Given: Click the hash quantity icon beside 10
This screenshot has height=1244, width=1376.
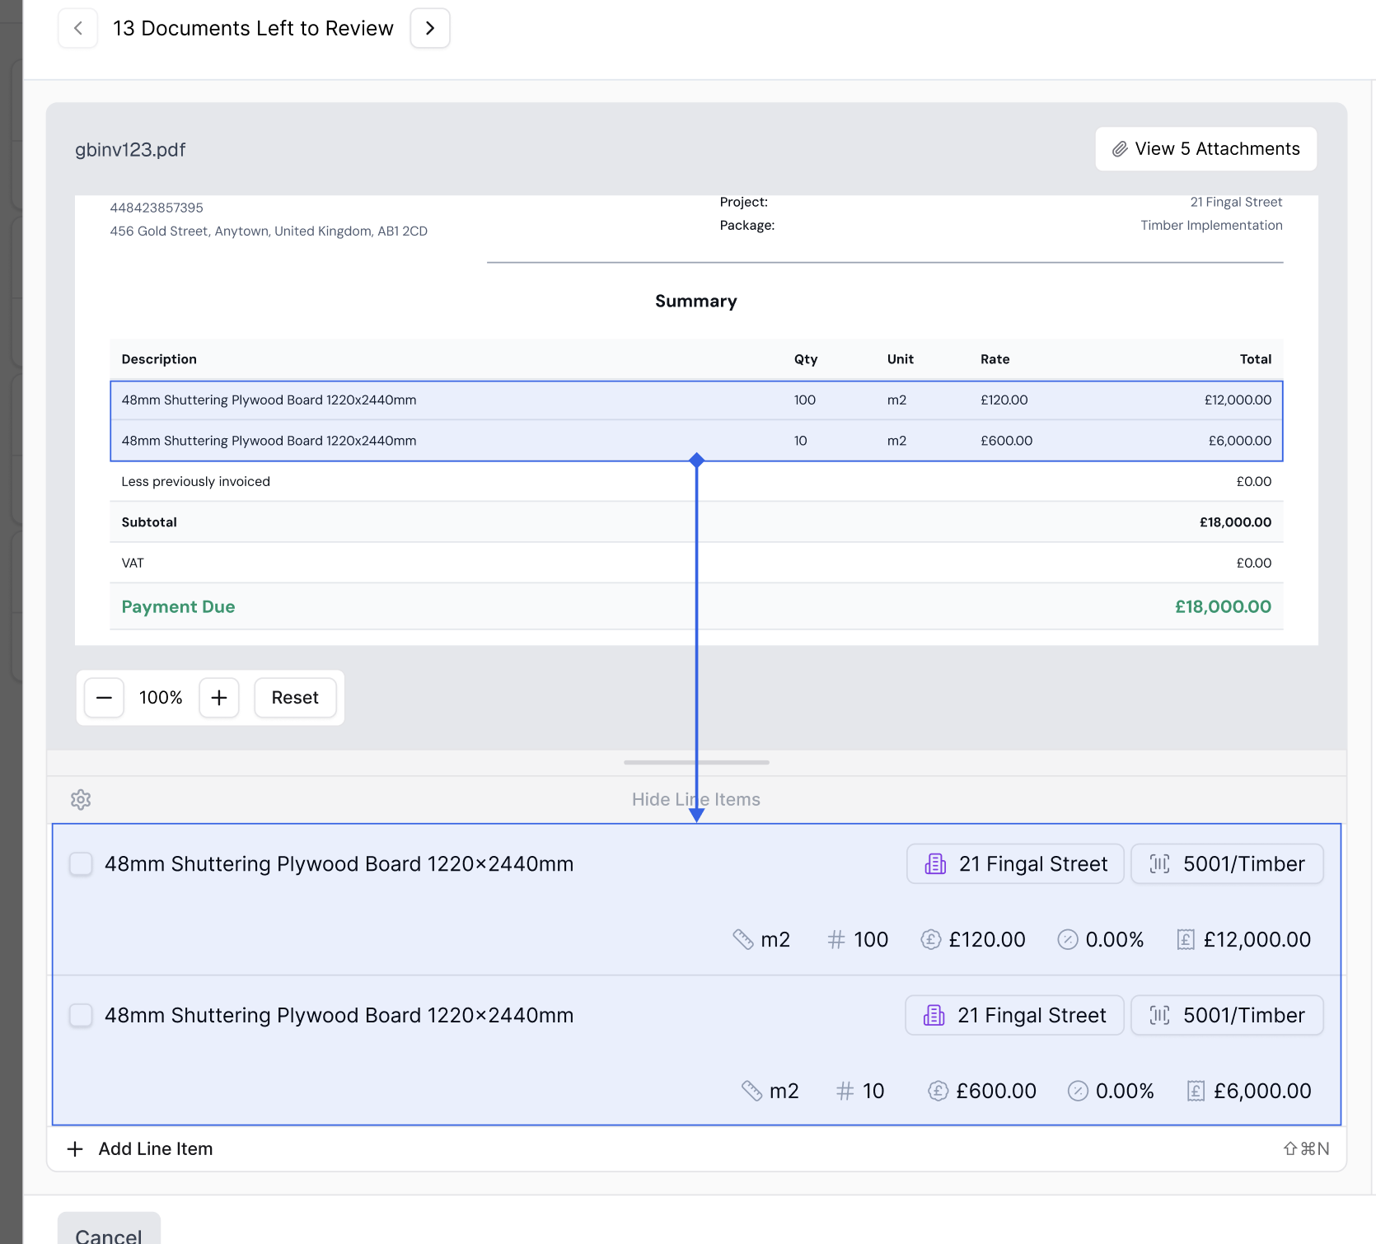Looking at the screenshot, I should pyautogui.click(x=845, y=1092).
